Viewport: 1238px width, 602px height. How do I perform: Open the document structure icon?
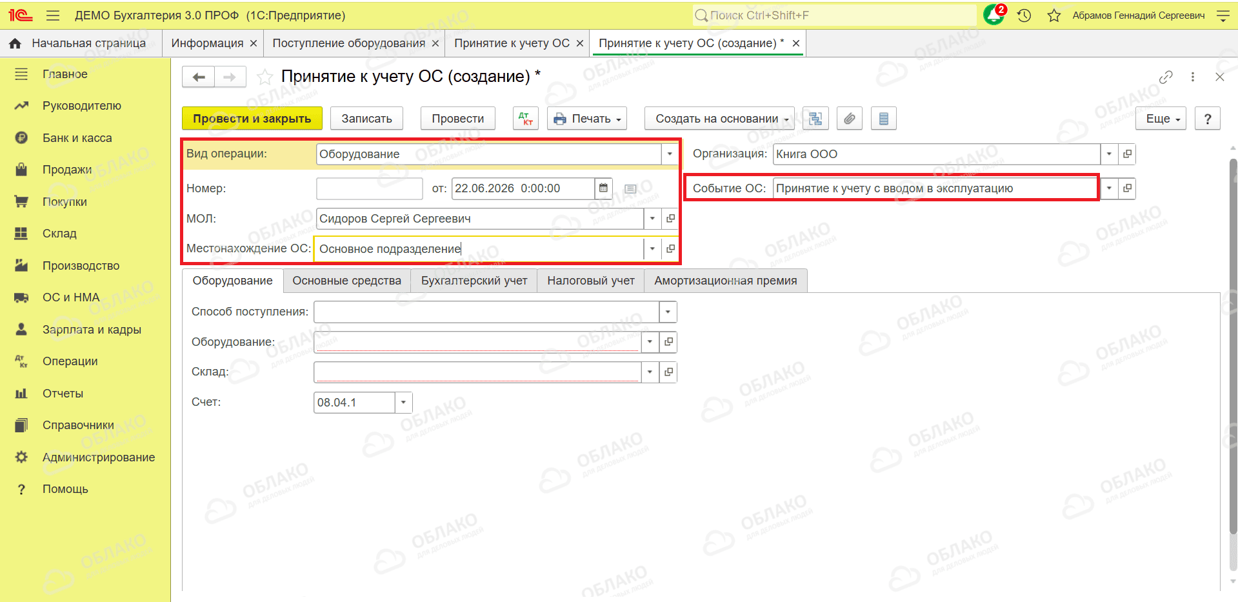pyautogui.click(x=815, y=119)
